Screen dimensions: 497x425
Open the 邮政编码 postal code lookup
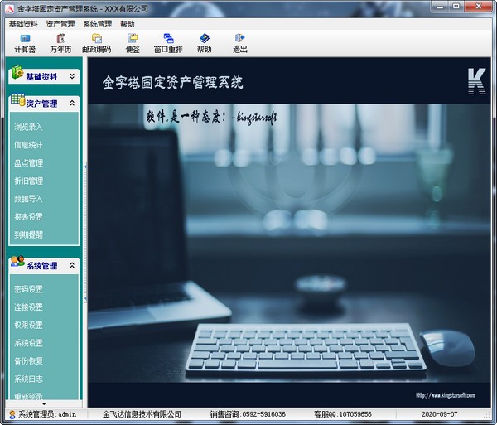pyautogui.click(x=96, y=43)
